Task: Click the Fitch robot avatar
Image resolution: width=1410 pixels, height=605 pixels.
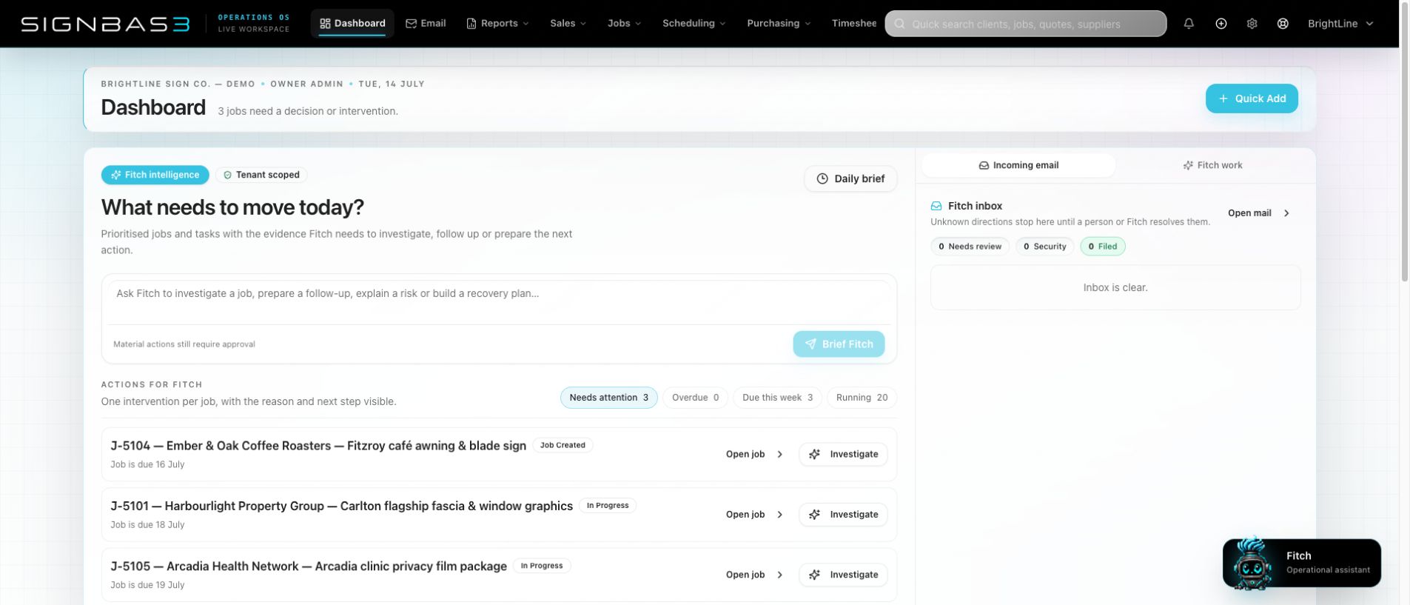Action: pos(1252,563)
